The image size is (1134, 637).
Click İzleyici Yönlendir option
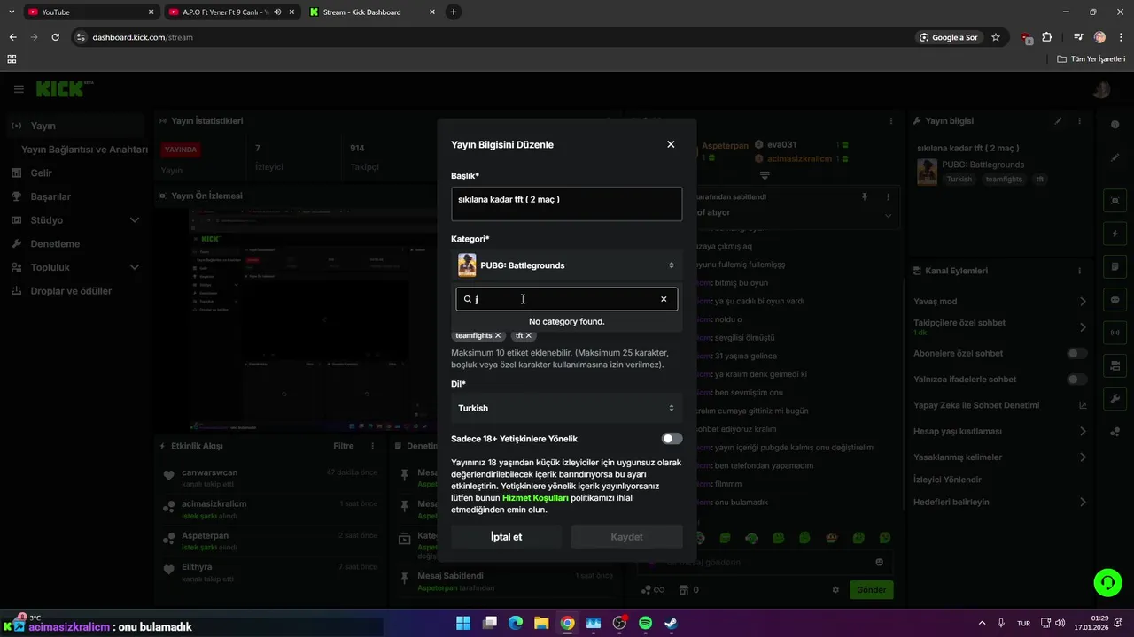[x=947, y=480]
